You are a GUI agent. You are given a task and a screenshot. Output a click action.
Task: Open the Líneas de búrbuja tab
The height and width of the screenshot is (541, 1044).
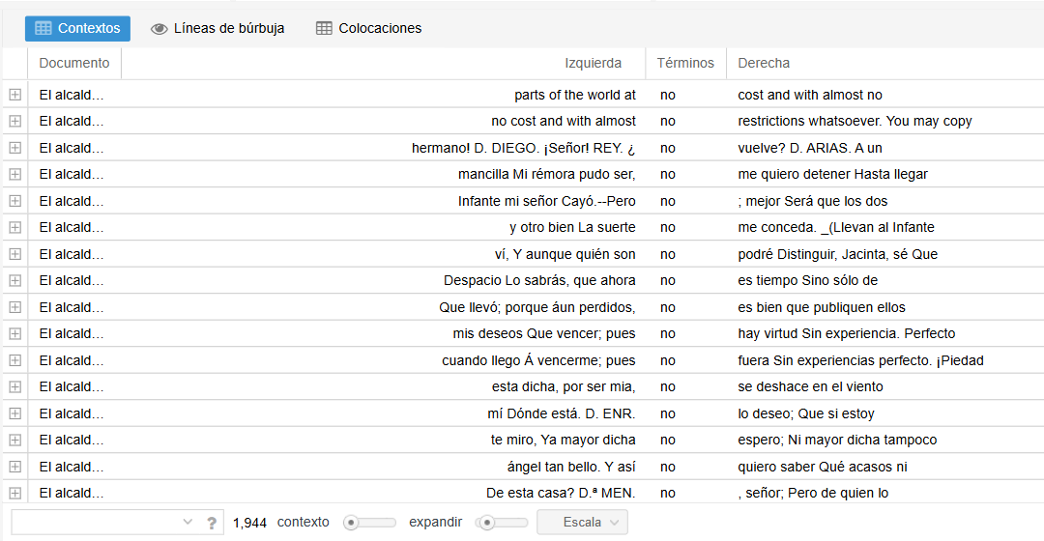(x=217, y=29)
